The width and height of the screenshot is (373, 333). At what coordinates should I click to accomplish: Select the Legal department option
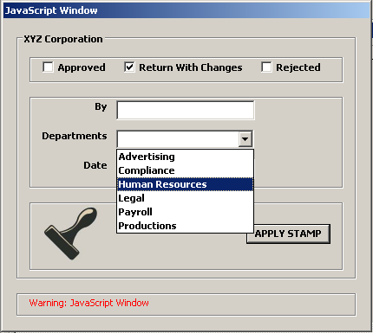tap(185, 198)
